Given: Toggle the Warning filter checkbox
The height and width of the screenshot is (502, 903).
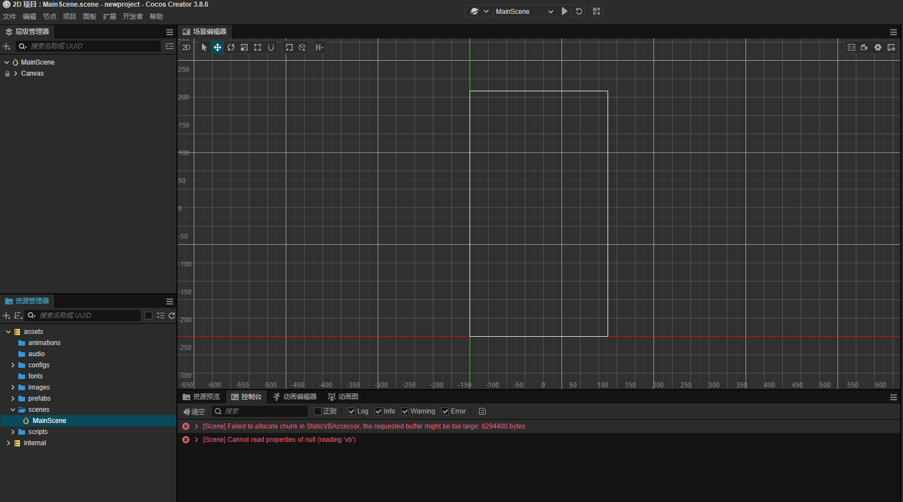Looking at the screenshot, I should [x=405, y=411].
